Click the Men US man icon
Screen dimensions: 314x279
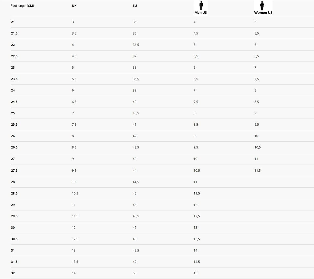pyautogui.click(x=201, y=6)
